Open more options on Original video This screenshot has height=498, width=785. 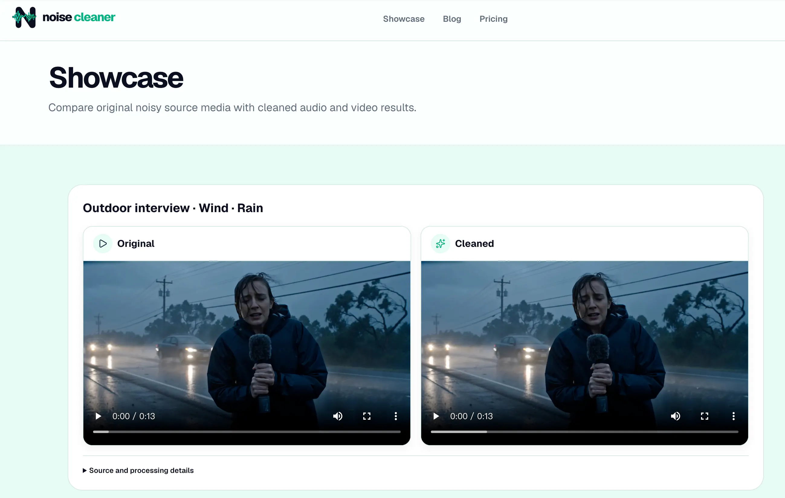396,416
